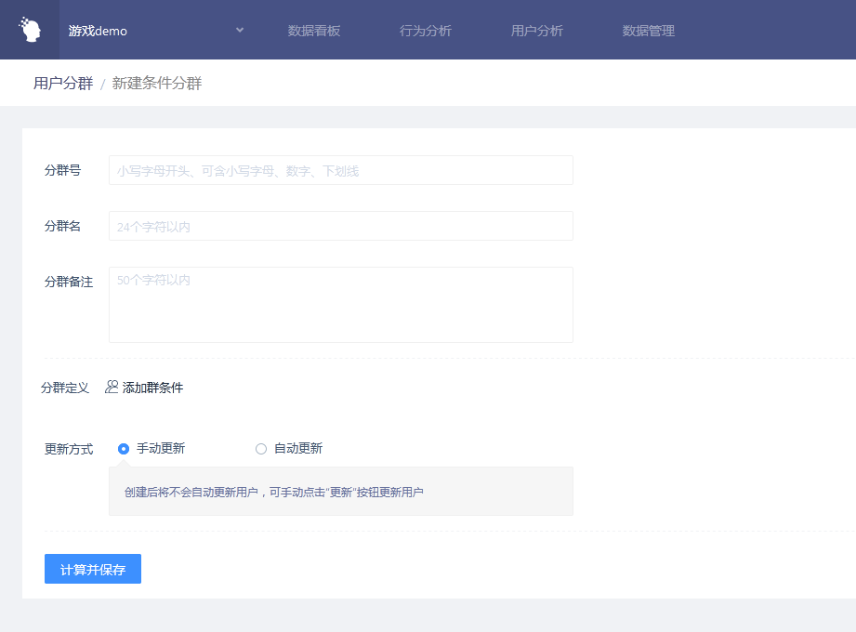Click the head logo icon in header
This screenshot has width=856, height=632.
pyautogui.click(x=30, y=30)
